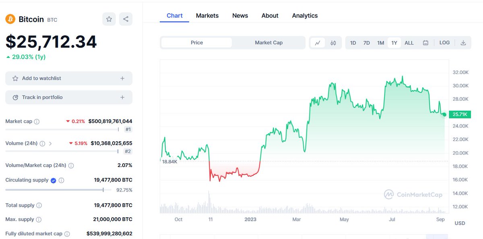The image size is (483, 239).
Task: Download chart data icon
Action: 463,43
